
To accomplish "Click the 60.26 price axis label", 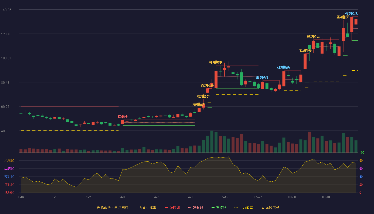I will click(x=5, y=107).
